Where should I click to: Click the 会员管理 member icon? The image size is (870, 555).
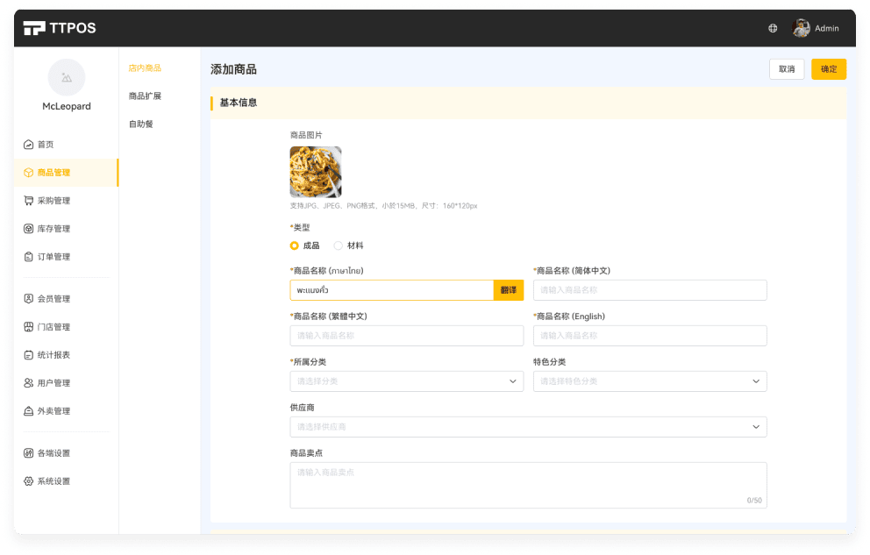pos(29,299)
